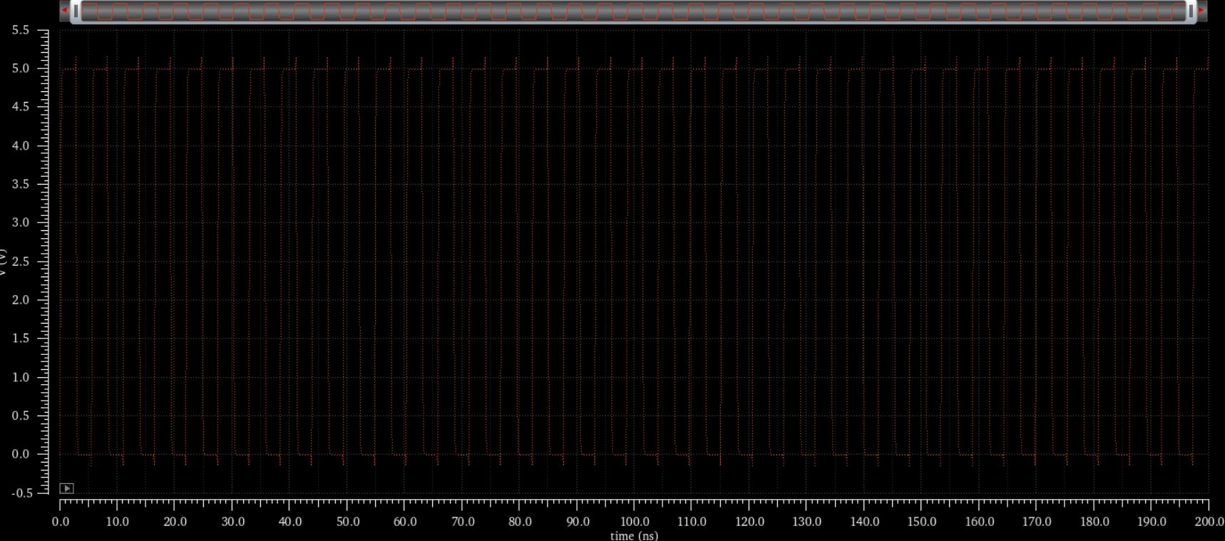Click the 0.0 label on voltage axis
Image resolution: width=1225 pixels, height=541 pixels.
[21, 454]
